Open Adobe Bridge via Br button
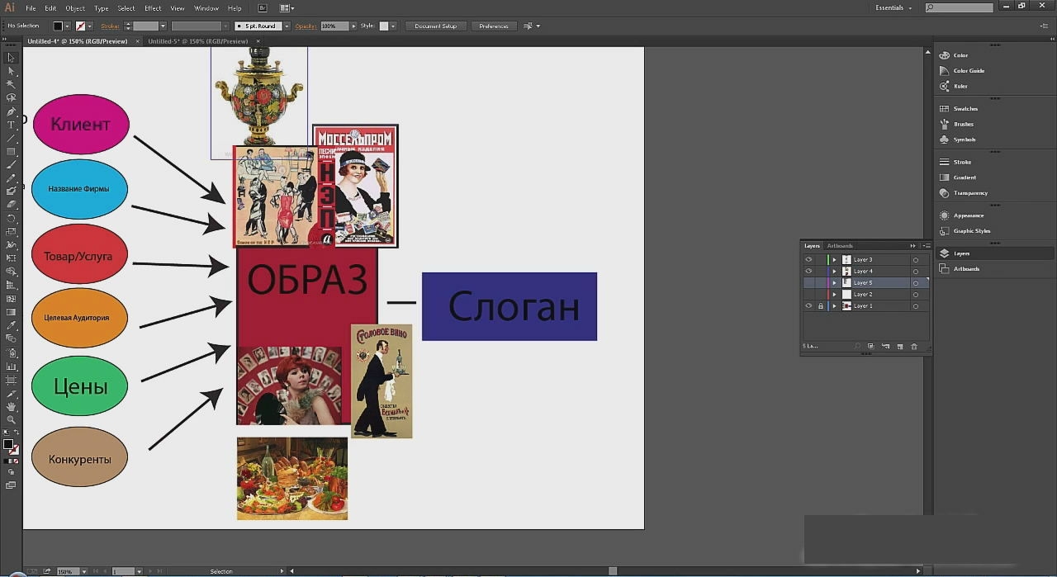 [x=263, y=8]
